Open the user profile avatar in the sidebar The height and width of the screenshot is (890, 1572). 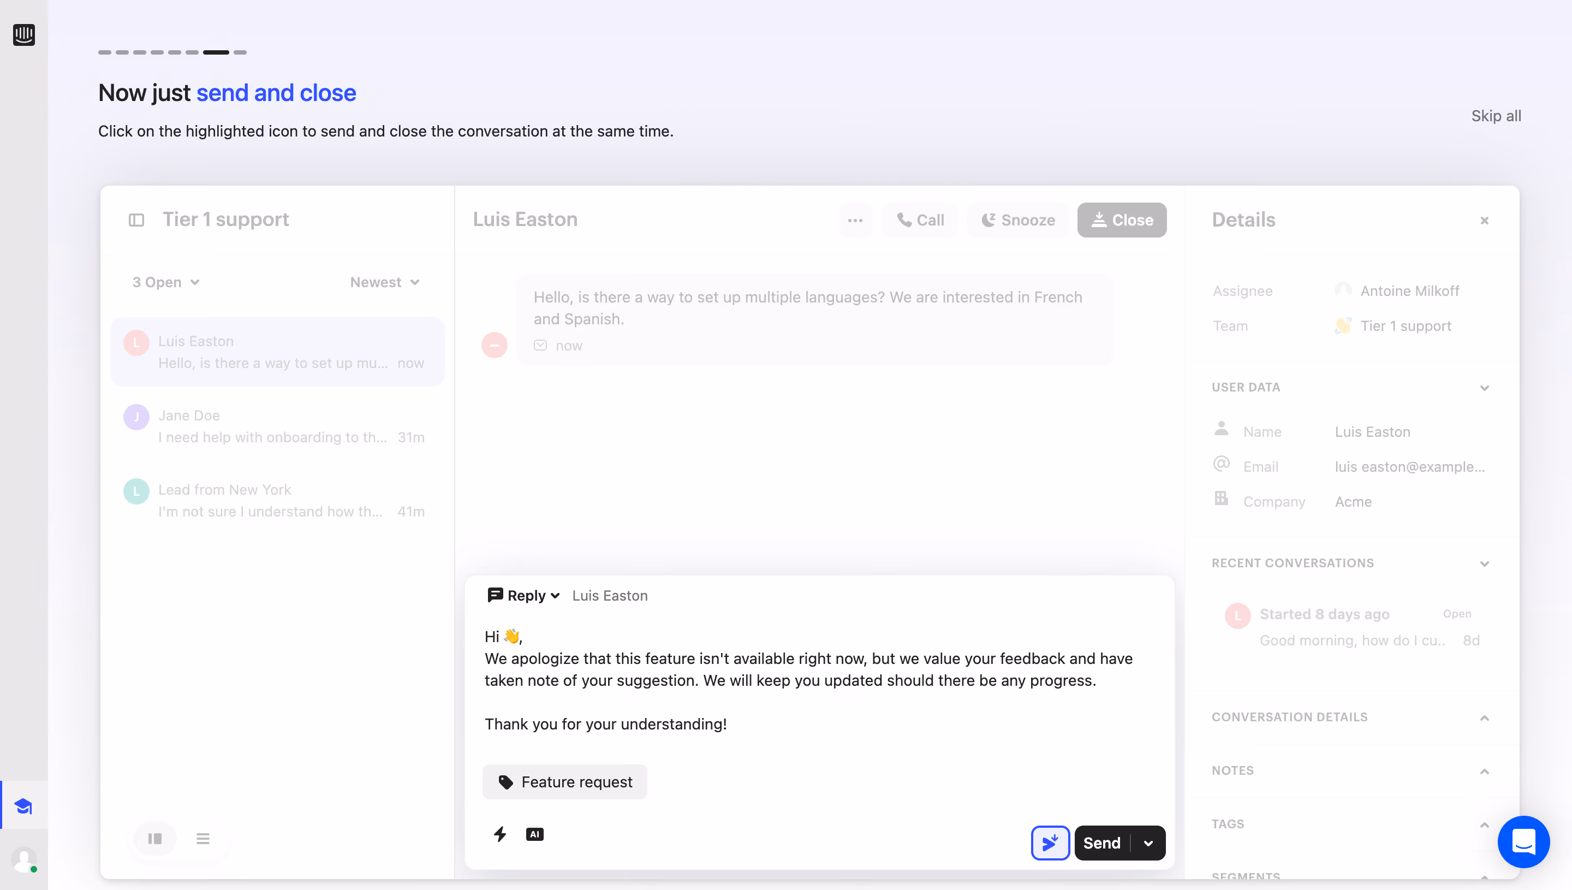24,859
